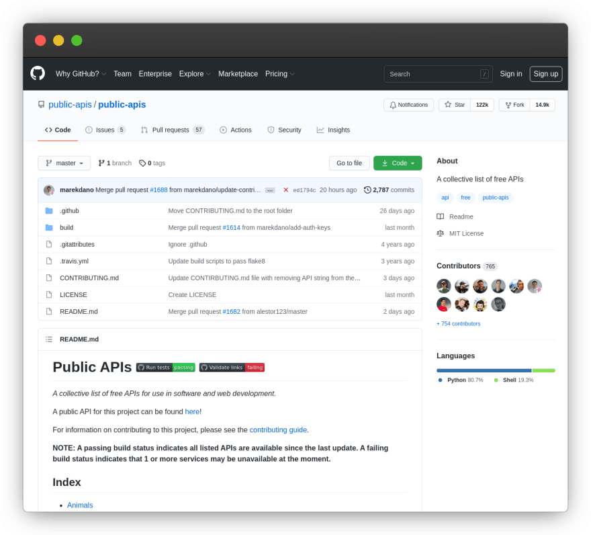Open the commit hash ed1794c
Screen dimensions: 591x535
(304, 190)
